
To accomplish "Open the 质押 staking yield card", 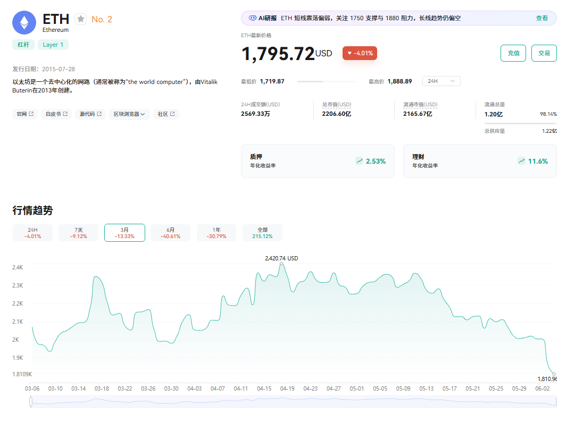I will pyautogui.click(x=318, y=161).
